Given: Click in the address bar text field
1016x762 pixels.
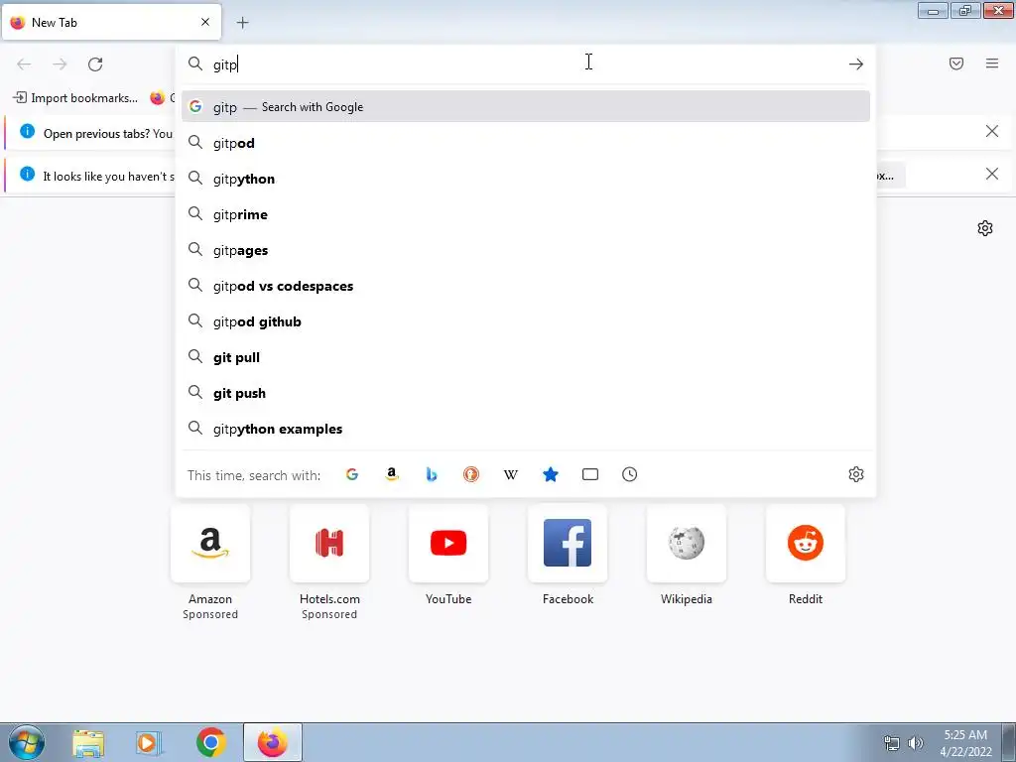Looking at the screenshot, I should point(525,64).
